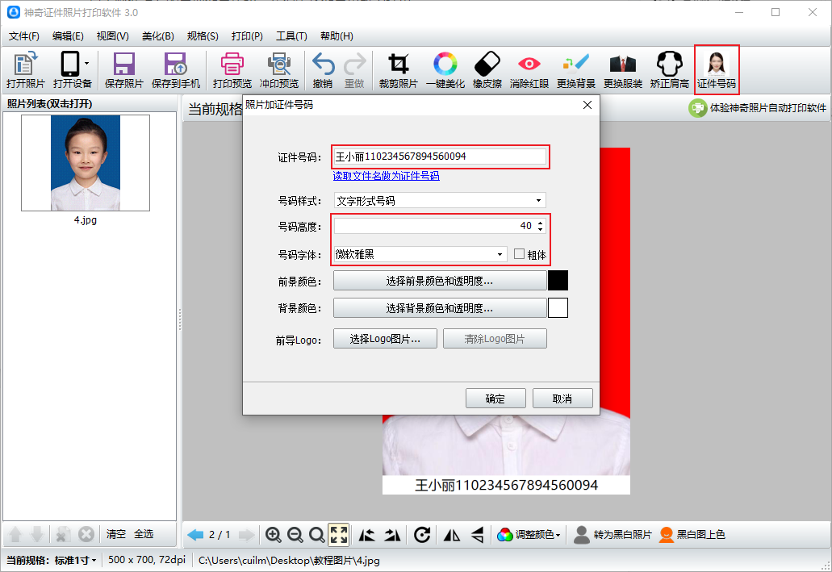
Task: Select the 4.jpg photo thumbnail
Action: tap(86, 163)
